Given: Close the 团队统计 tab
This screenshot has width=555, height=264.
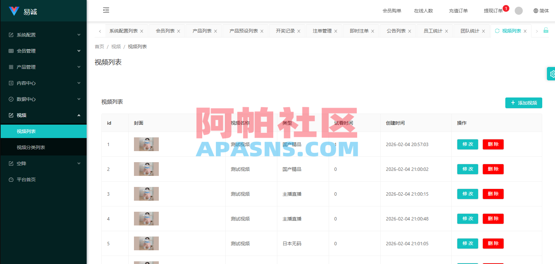Looking at the screenshot, I should click(483, 31).
